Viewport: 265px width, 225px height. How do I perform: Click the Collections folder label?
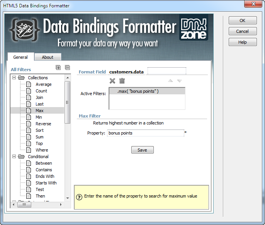(x=38, y=78)
